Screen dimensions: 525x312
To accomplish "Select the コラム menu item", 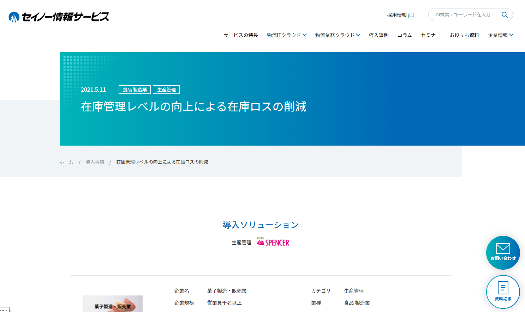I will click(405, 35).
